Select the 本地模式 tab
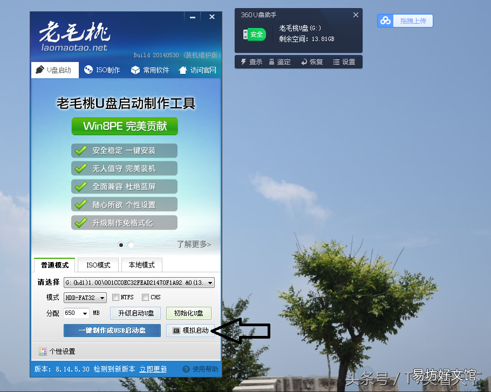The width and height of the screenshot is (491, 392). 141,265
